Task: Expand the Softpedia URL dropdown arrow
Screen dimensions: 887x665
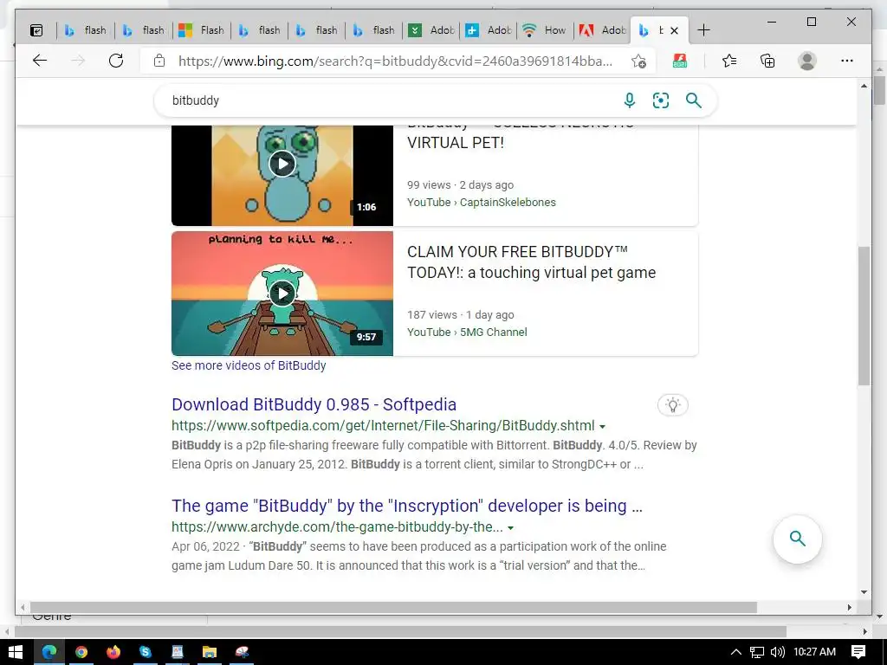Action: 603,426
